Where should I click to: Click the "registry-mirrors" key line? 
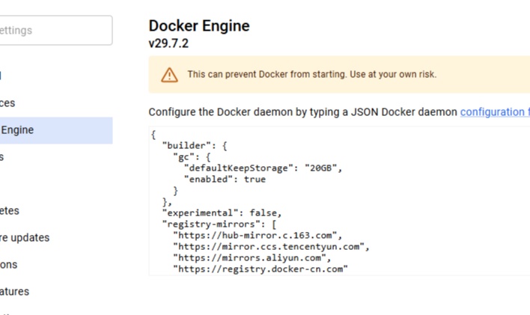(x=219, y=224)
